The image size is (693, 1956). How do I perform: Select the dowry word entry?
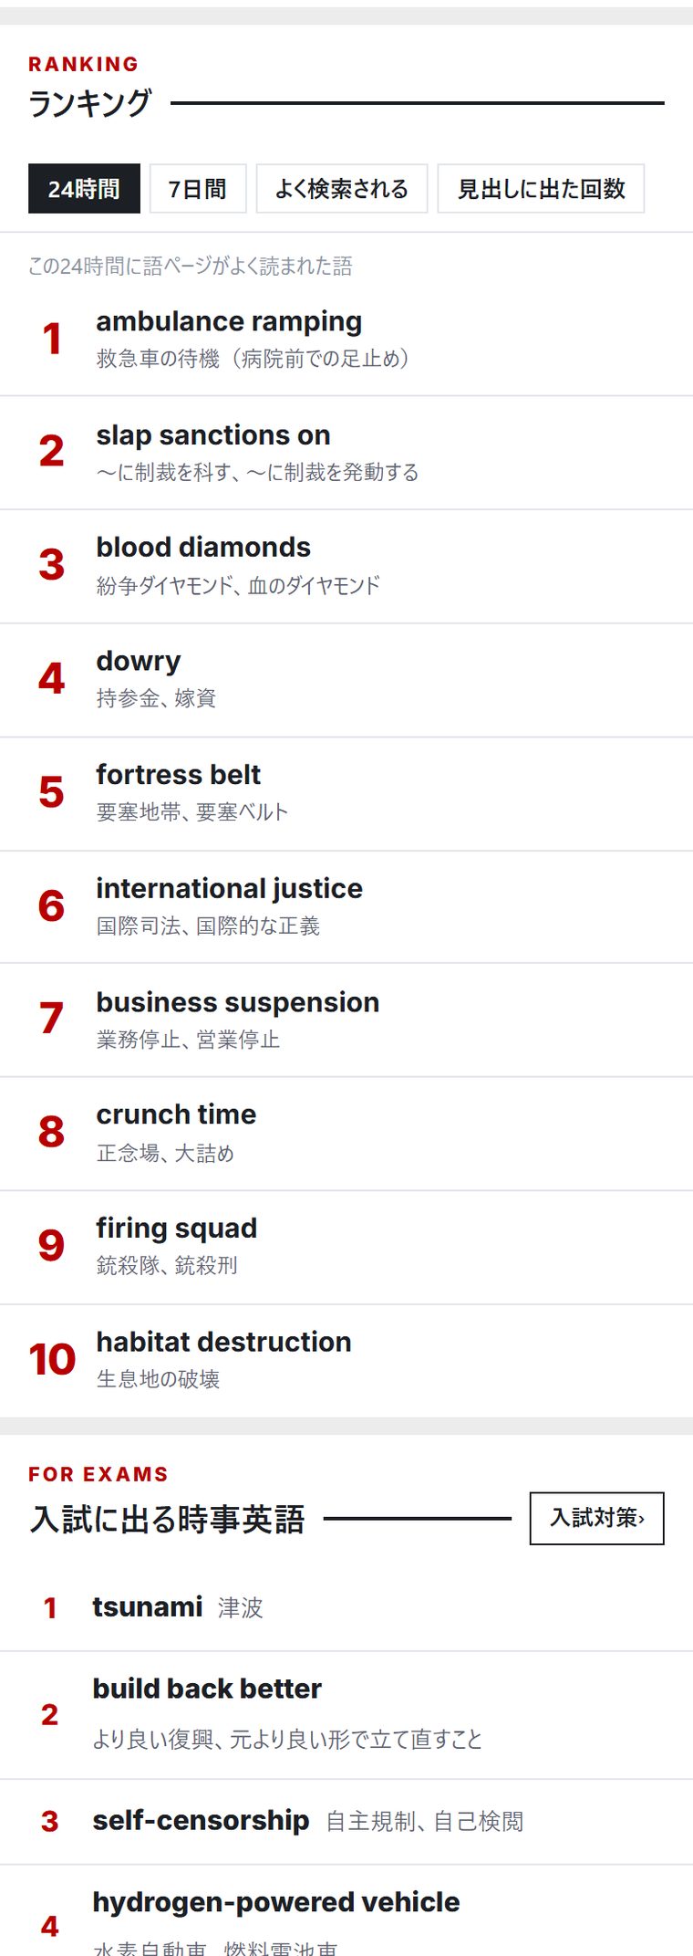[x=346, y=681]
